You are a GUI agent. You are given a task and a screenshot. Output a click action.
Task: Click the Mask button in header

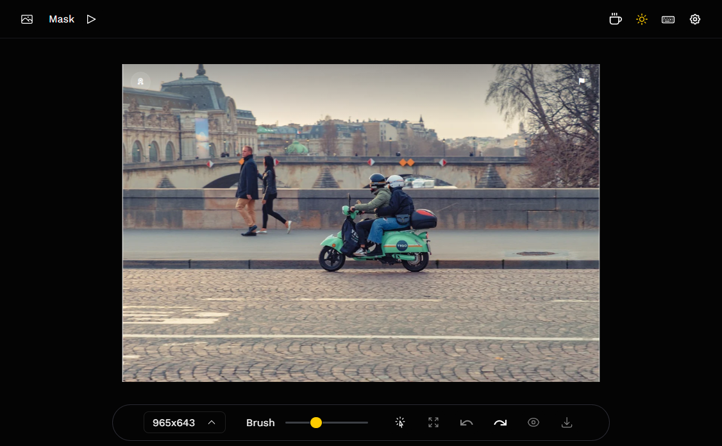point(62,19)
